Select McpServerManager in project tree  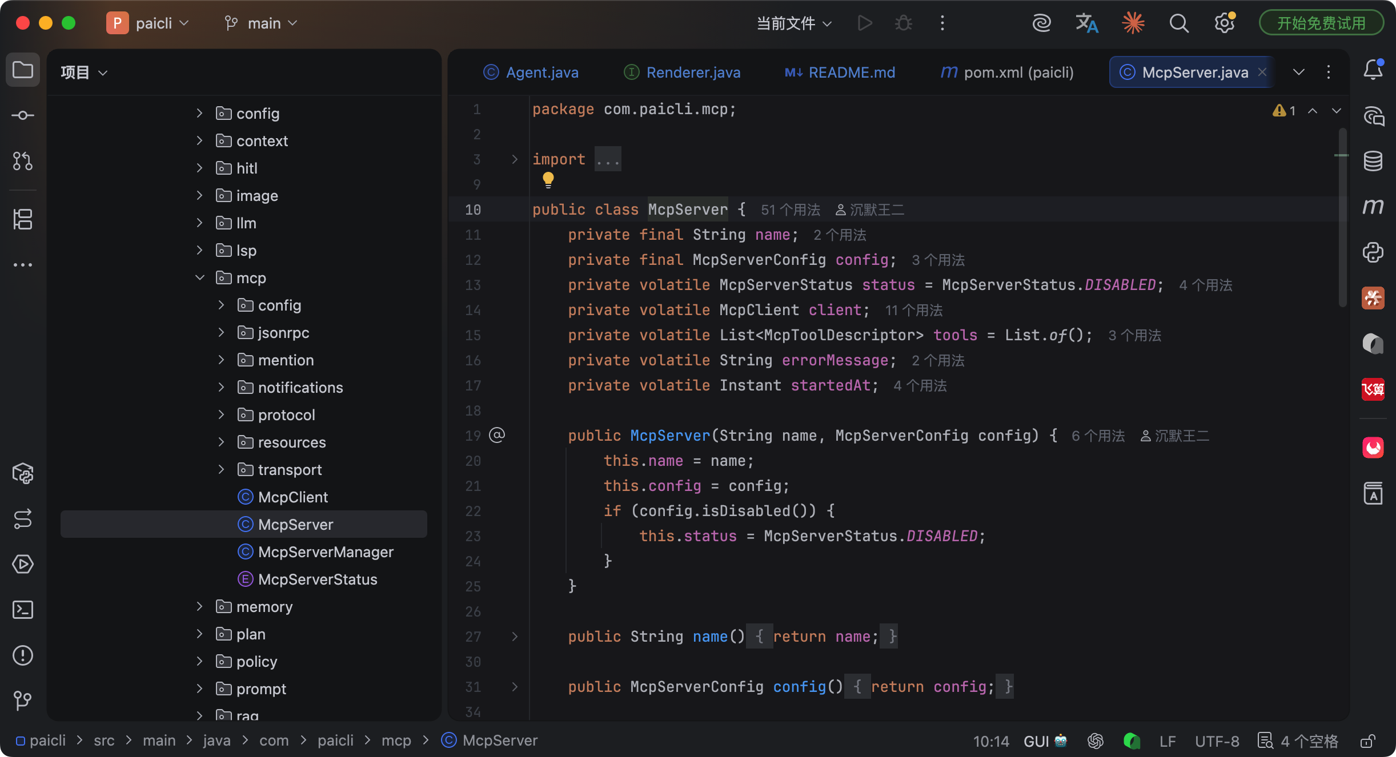pyautogui.click(x=315, y=552)
